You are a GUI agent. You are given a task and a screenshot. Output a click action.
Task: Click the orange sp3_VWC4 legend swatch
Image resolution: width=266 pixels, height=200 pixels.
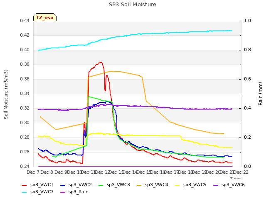pos(139,185)
